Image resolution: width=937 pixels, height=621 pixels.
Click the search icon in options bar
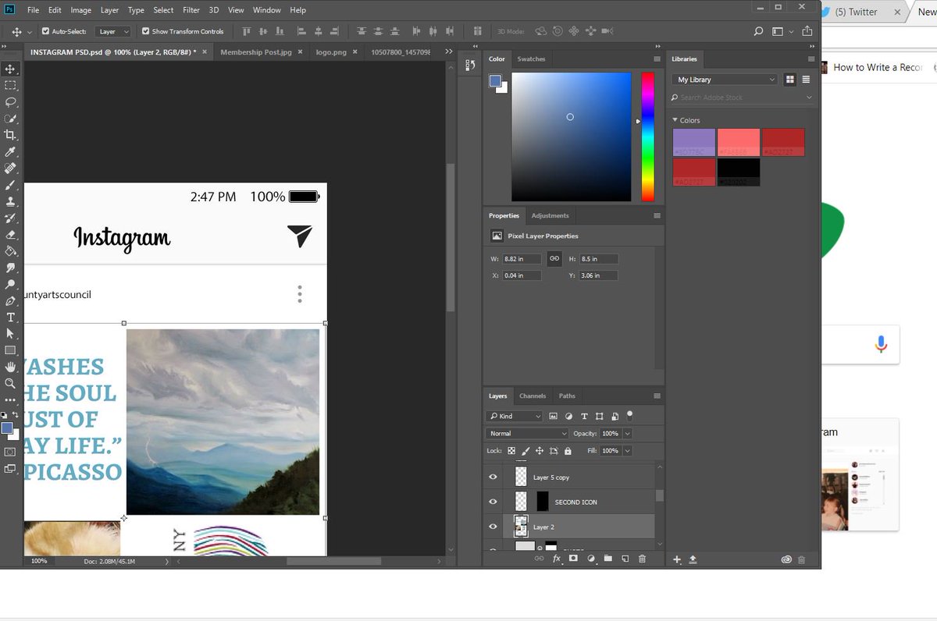[758, 31]
